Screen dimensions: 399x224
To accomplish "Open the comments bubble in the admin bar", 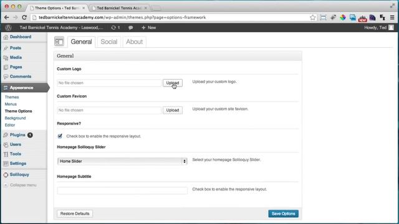I will pos(130,27).
